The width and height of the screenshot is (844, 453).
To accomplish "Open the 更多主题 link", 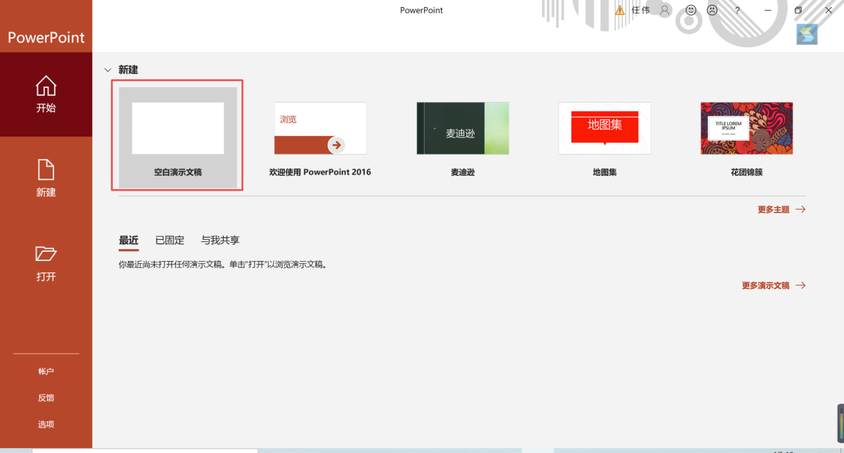I will point(781,210).
